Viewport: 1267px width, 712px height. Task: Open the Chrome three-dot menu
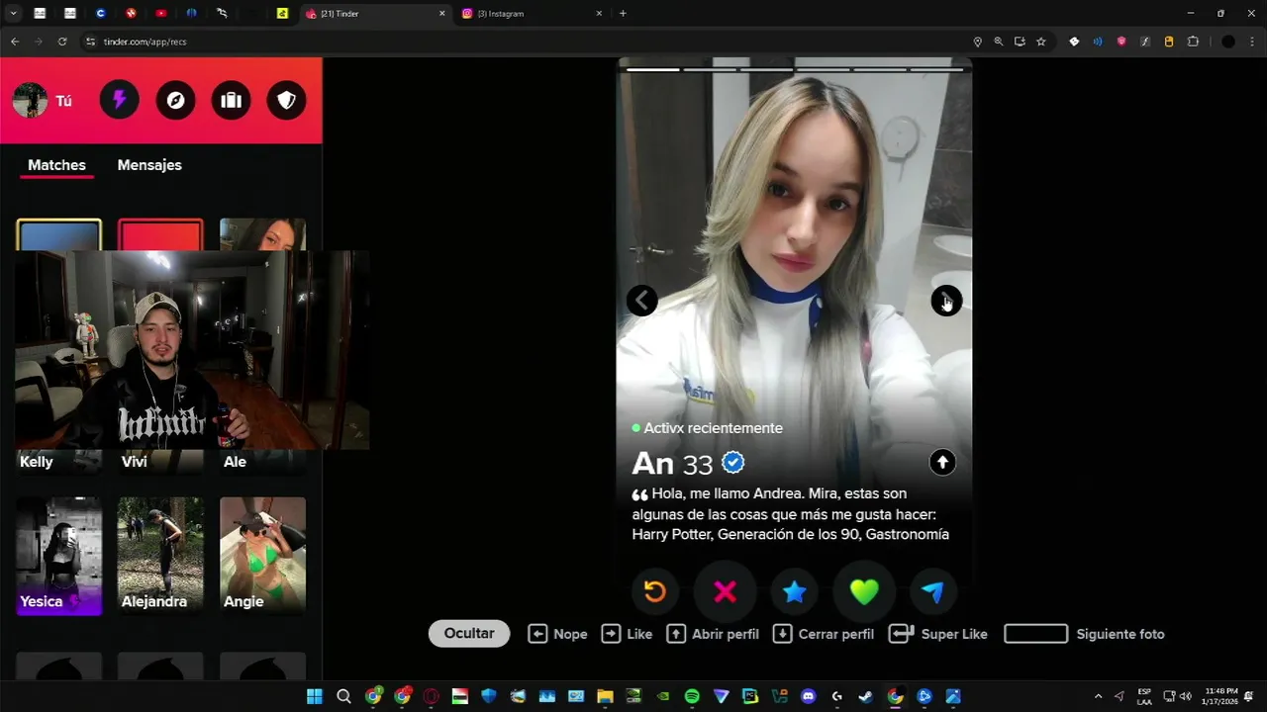click(1253, 42)
